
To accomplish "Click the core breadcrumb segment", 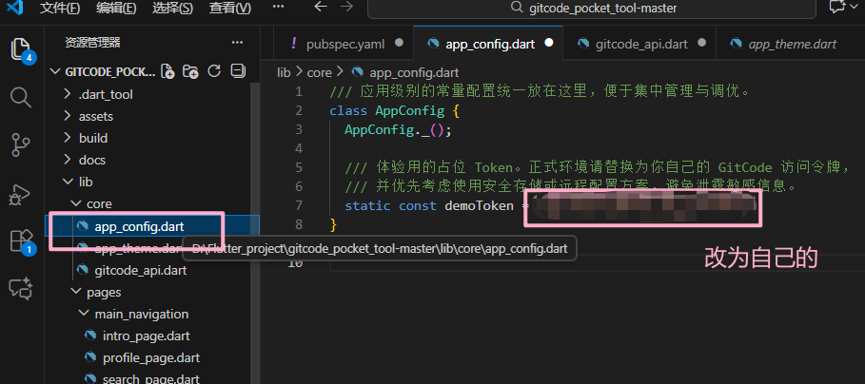I will (320, 73).
